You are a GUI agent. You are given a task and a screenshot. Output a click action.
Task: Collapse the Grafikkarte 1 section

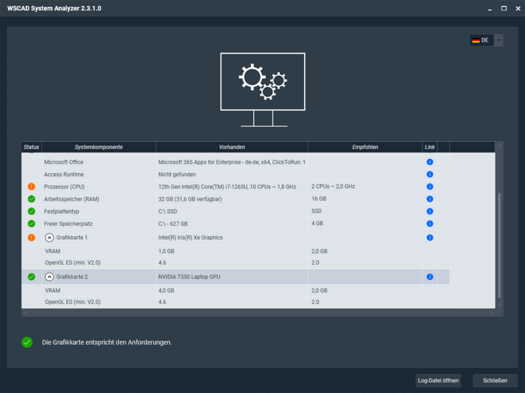[x=49, y=238]
